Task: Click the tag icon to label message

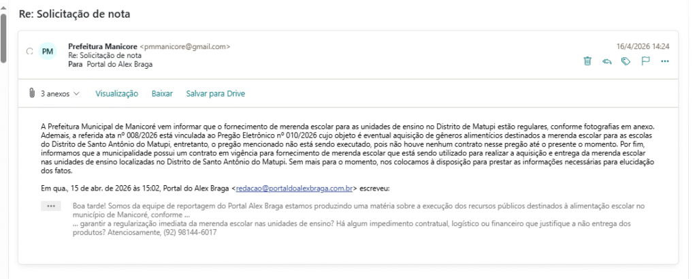Action: pyautogui.click(x=626, y=61)
